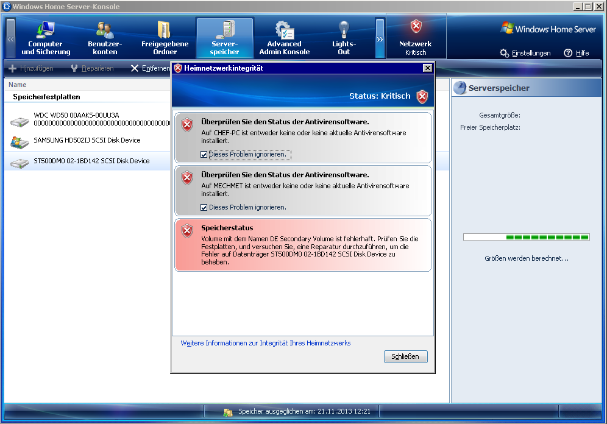Click the Hilfe question mark icon
The image size is (607, 424).
[568, 53]
